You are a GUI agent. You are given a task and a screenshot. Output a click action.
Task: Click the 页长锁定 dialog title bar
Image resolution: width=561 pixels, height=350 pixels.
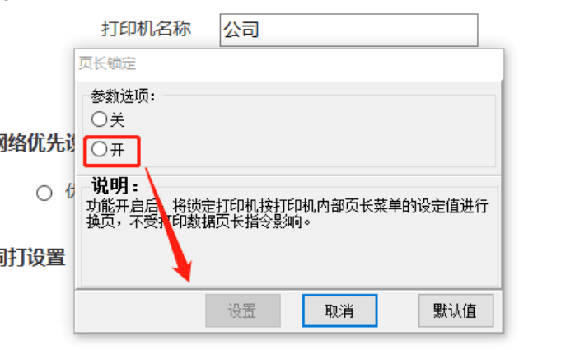tap(289, 64)
